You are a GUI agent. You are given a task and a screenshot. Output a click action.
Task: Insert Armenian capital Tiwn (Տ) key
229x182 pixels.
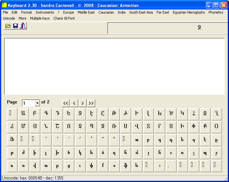[148, 127]
